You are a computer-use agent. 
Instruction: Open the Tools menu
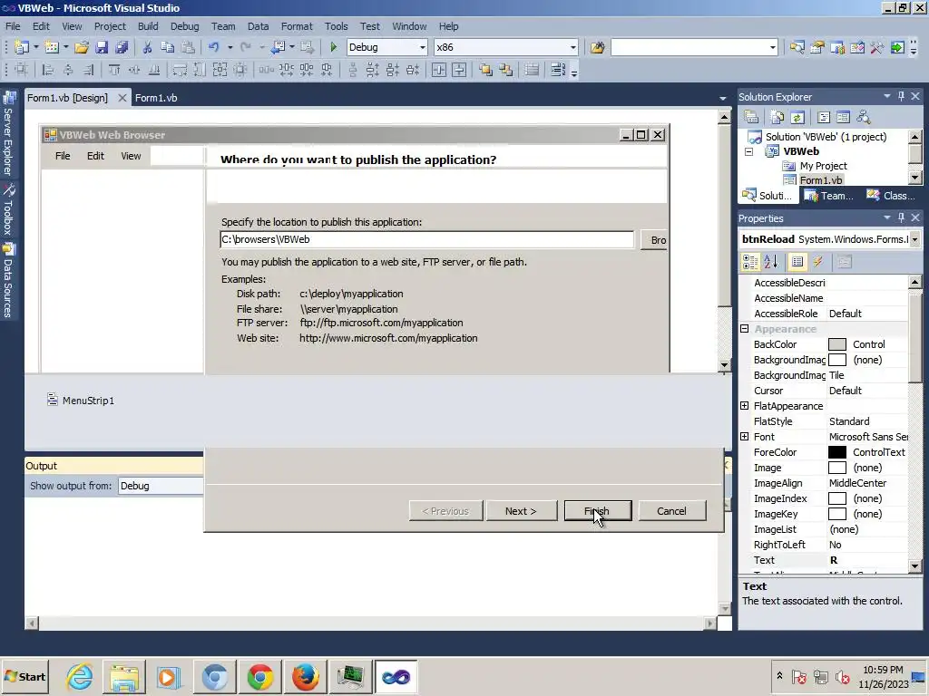coord(336,26)
